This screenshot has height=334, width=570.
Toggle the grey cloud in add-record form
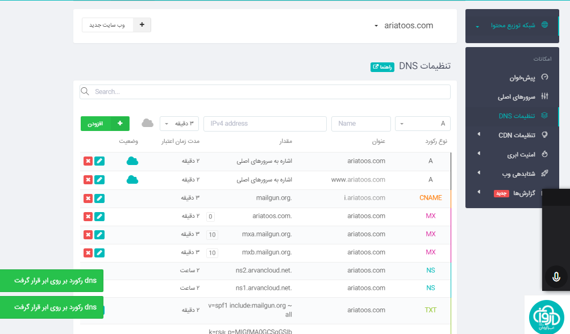pos(147,123)
